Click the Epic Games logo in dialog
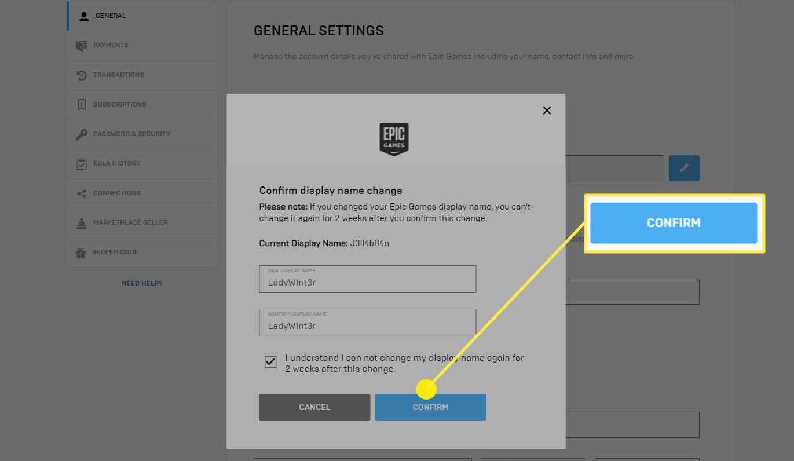 (394, 139)
